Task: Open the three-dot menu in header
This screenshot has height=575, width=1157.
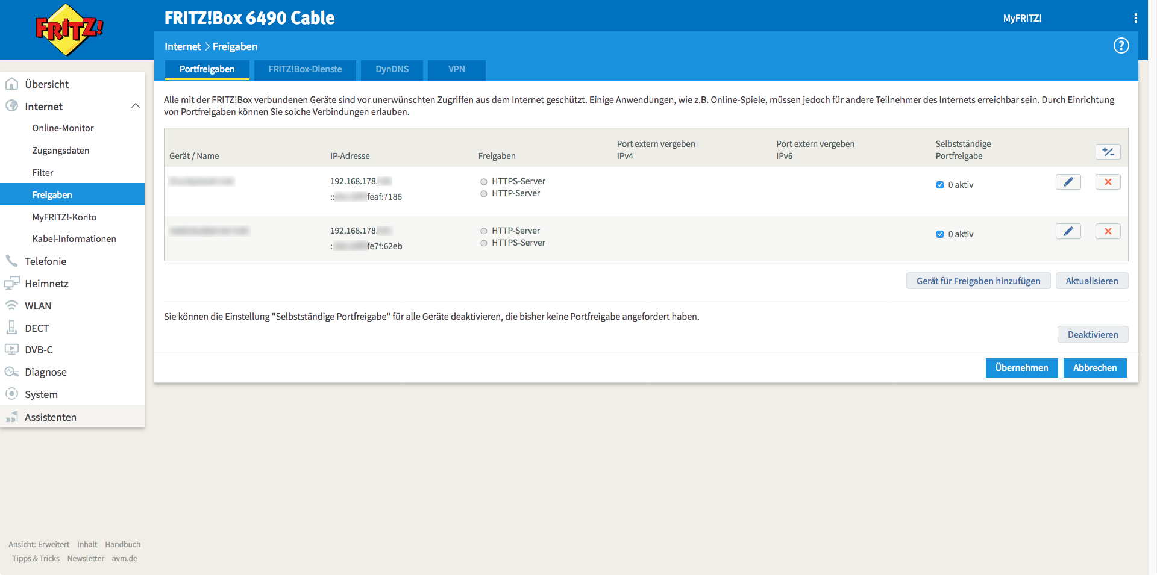Action: pyautogui.click(x=1135, y=18)
